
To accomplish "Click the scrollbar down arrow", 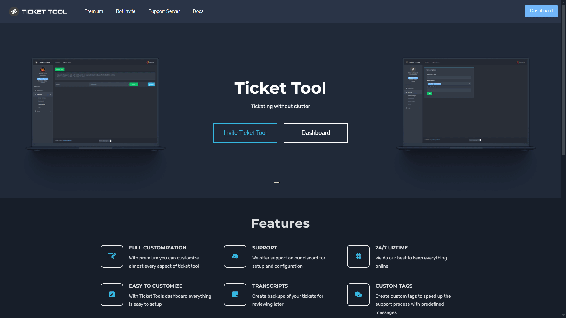I will pyautogui.click(x=563, y=315).
